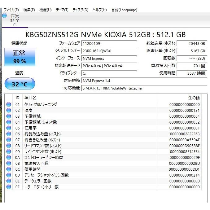This screenshot has height=210, width=210.
Task: Click raw value 0000000000131
Action: [184, 111]
